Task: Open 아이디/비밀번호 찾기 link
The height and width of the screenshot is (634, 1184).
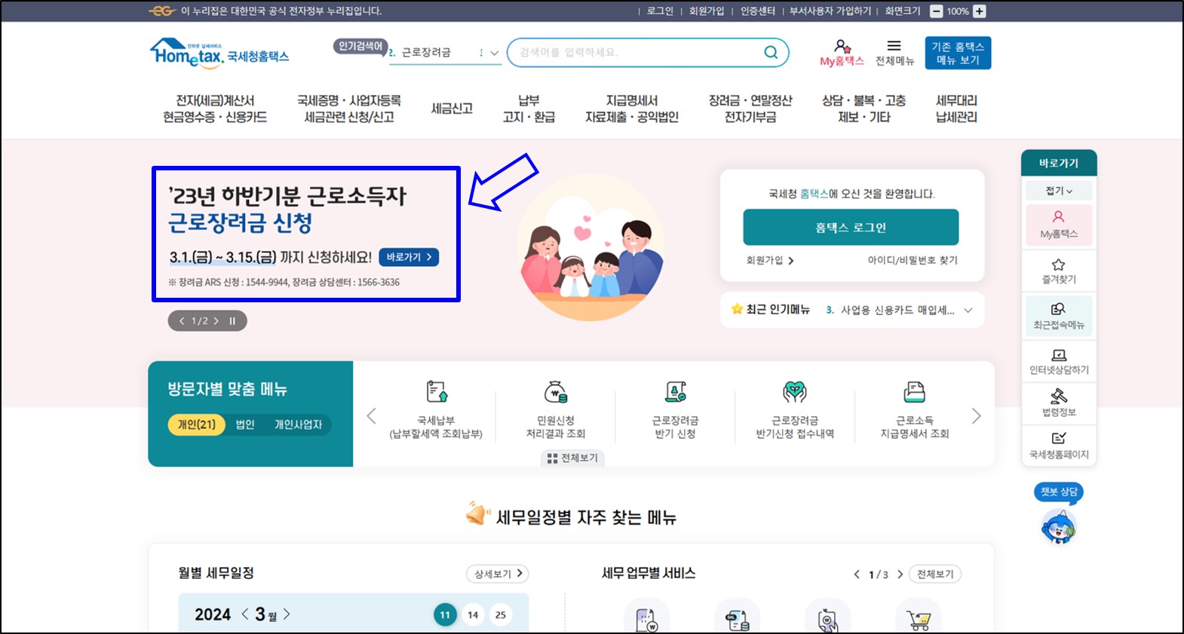Action: click(x=913, y=260)
